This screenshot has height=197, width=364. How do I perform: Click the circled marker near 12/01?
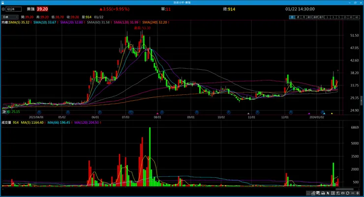coord(291,113)
